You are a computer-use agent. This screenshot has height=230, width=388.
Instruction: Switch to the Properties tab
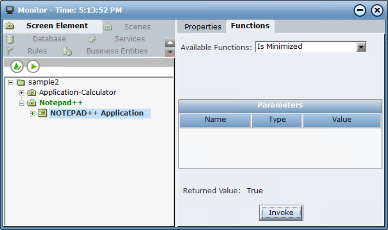tap(203, 27)
